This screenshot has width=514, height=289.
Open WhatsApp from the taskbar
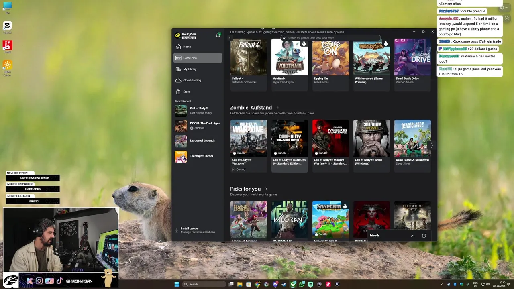coord(302,284)
